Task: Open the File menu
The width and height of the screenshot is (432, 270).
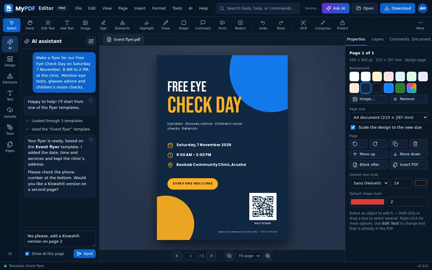Action: [x=78, y=8]
